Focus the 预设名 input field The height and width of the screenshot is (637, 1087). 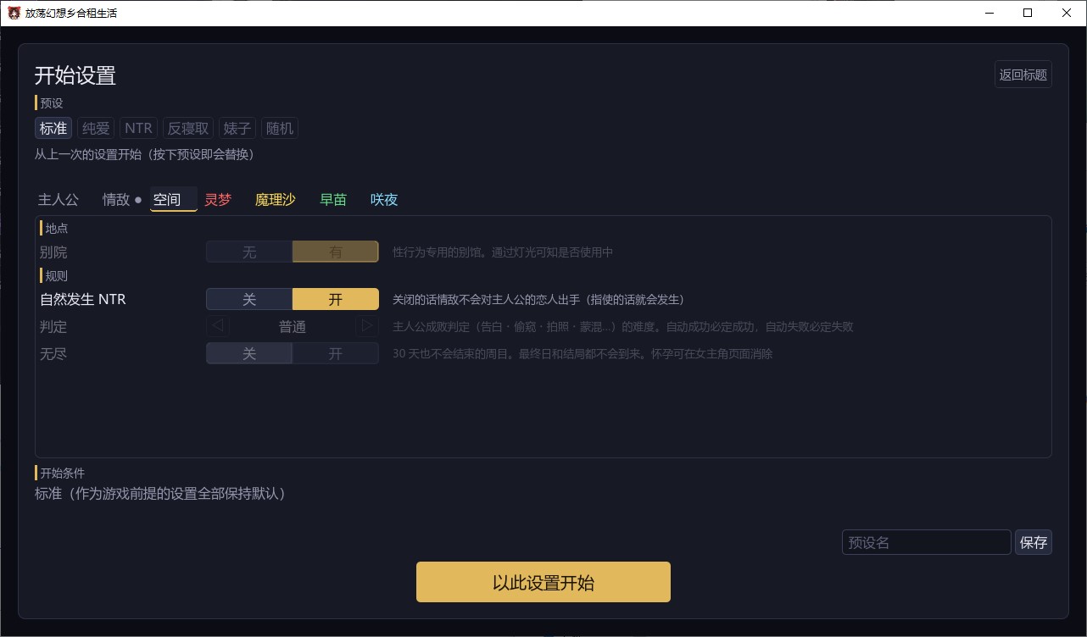pos(927,542)
